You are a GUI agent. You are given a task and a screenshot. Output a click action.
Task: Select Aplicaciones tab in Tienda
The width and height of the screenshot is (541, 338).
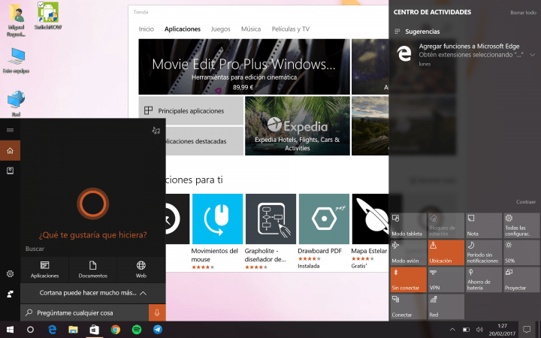point(183,29)
